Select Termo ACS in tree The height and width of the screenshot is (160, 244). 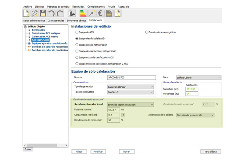(x=38, y=30)
